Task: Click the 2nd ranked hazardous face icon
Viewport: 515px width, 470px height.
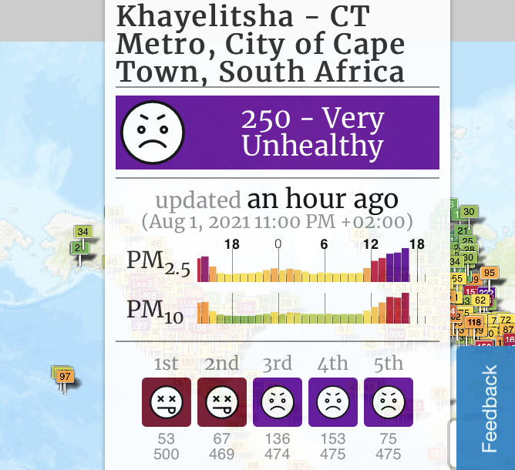Action: pyautogui.click(x=222, y=402)
